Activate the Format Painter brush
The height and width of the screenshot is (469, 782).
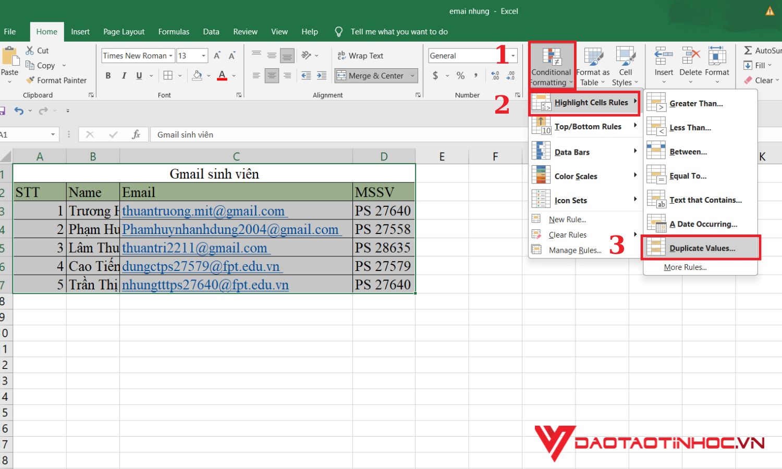[x=30, y=80]
